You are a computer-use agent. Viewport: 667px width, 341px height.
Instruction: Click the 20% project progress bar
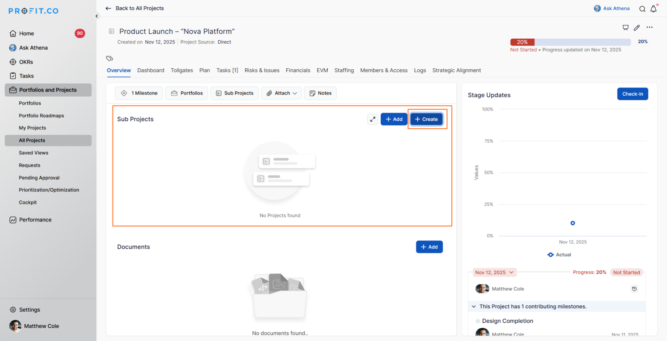(570, 42)
